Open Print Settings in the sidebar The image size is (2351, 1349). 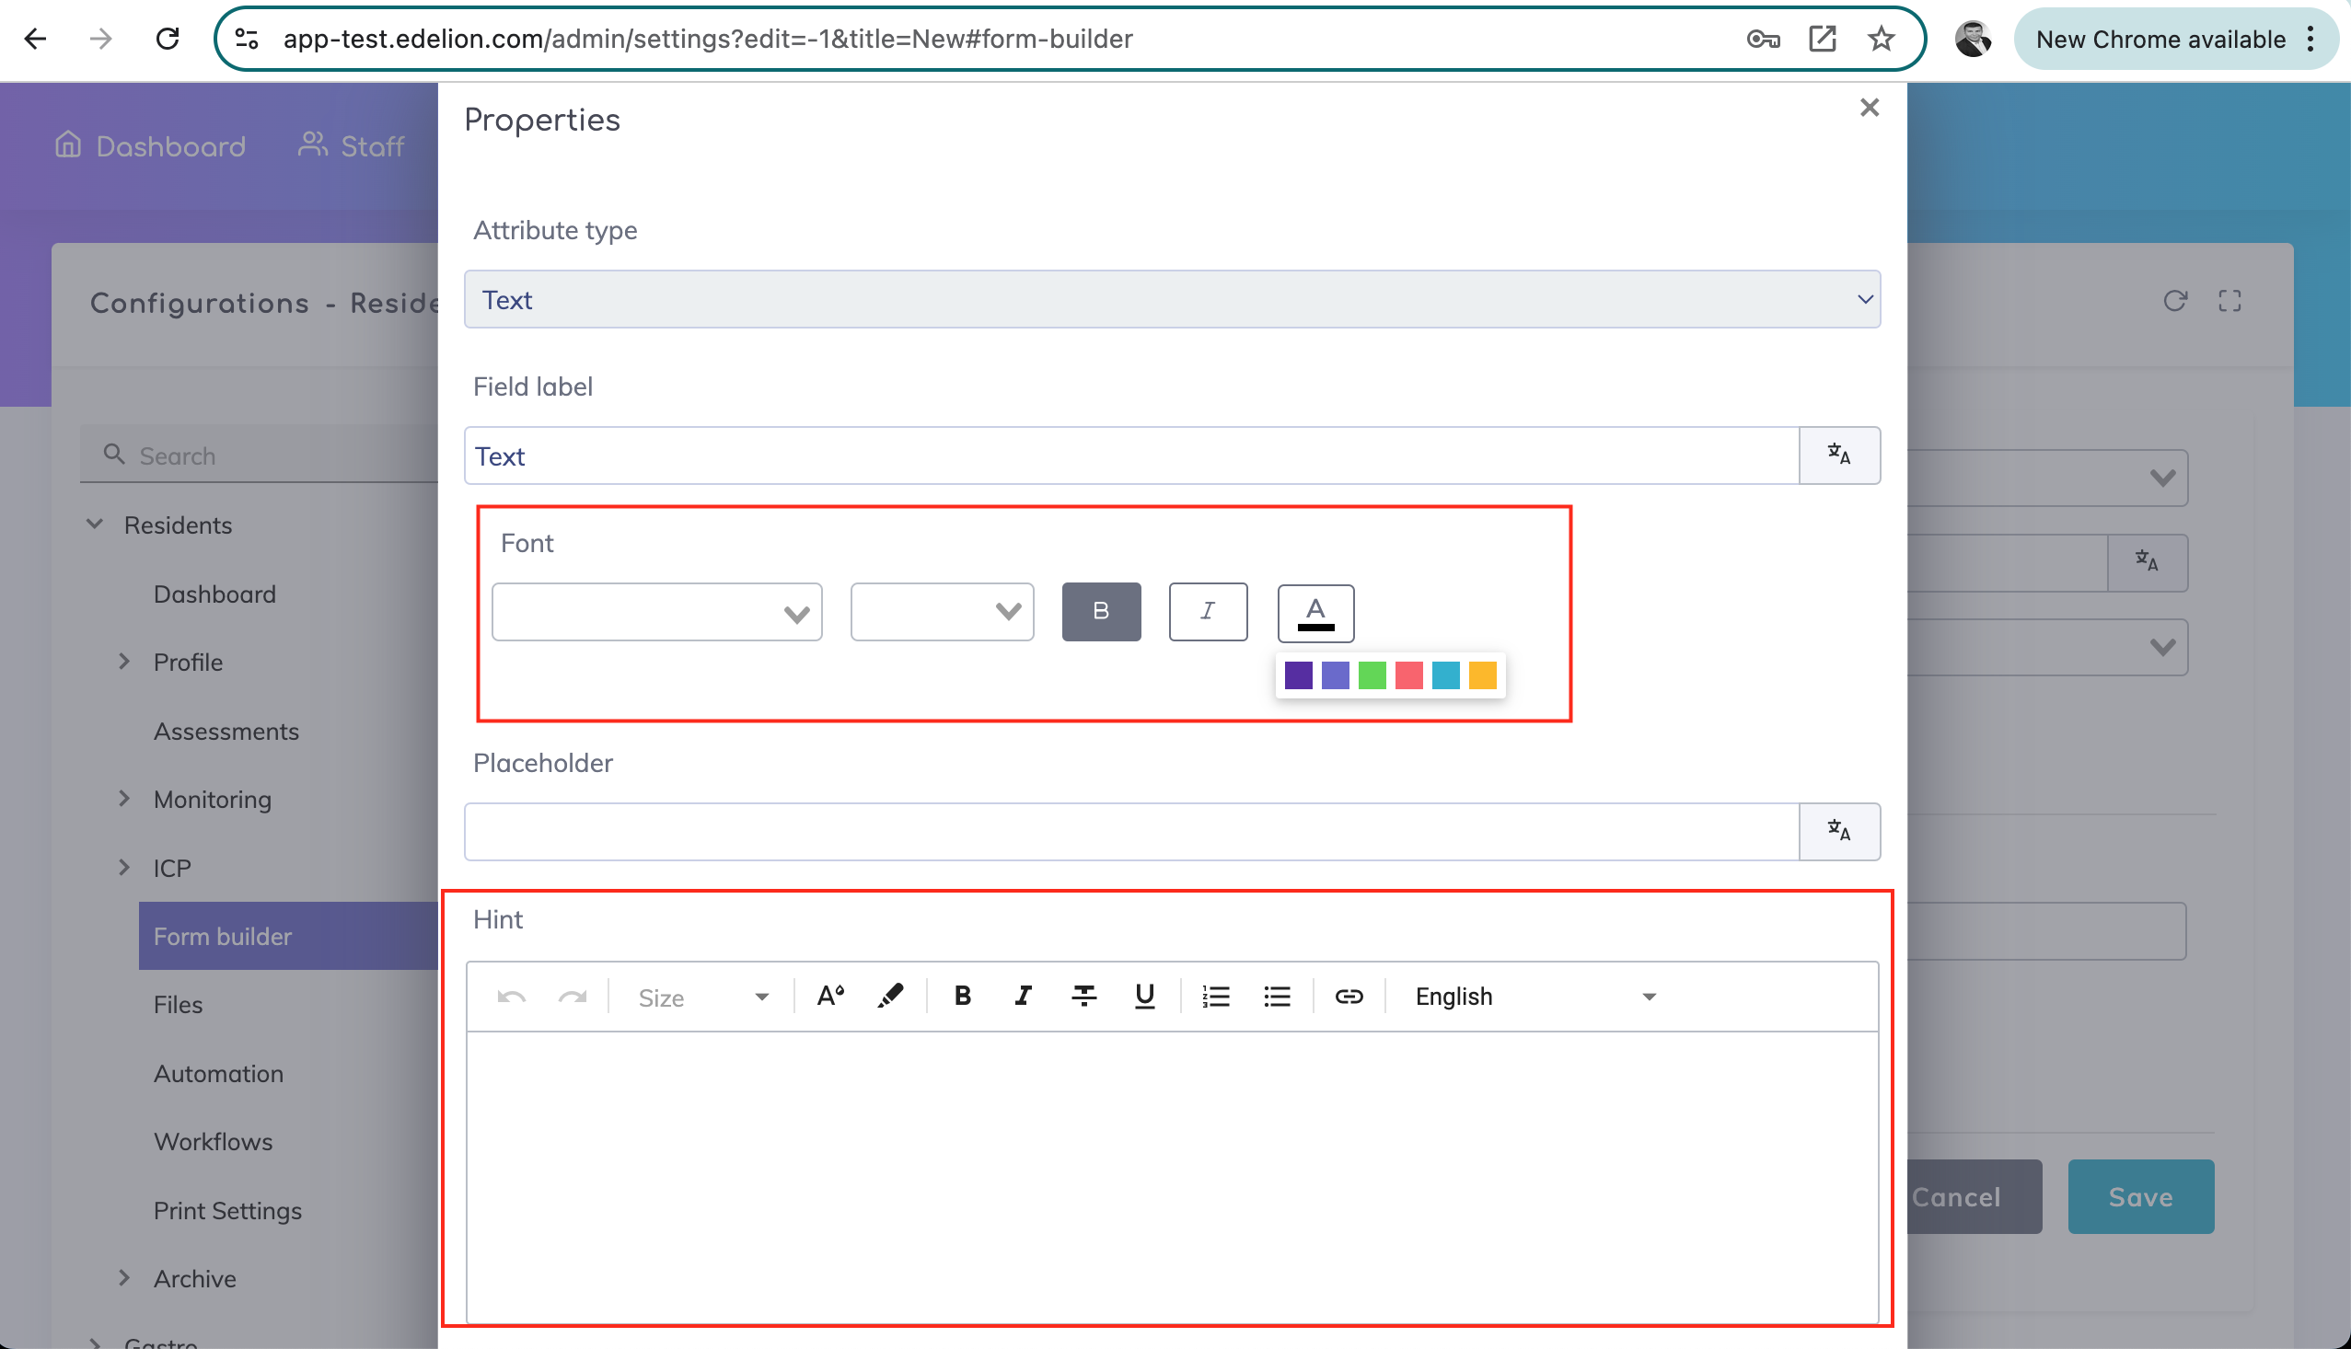(x=228, y=1210)
